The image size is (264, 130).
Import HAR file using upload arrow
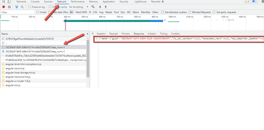coord(100,7)
